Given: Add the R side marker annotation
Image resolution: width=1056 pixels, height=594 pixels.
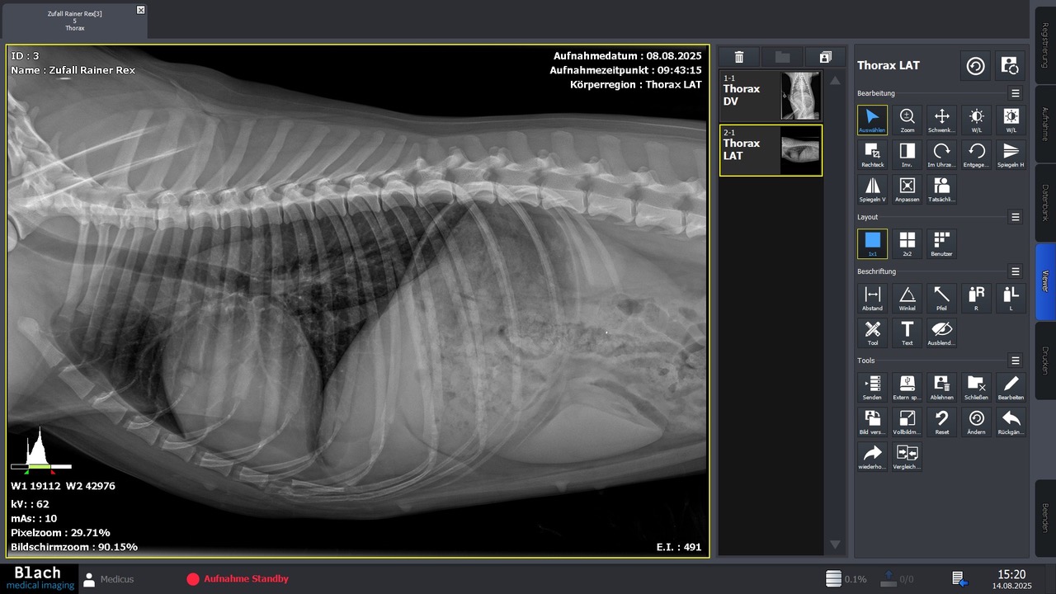Looking at the screenshot, I should pyautogui.click(x=976, y=298).
